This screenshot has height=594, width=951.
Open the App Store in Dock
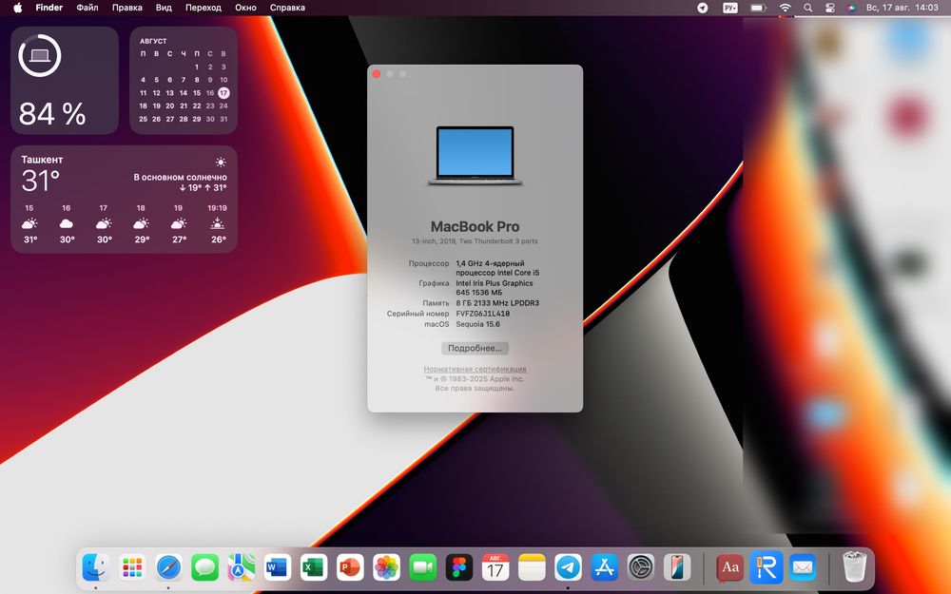pos(605,568)
